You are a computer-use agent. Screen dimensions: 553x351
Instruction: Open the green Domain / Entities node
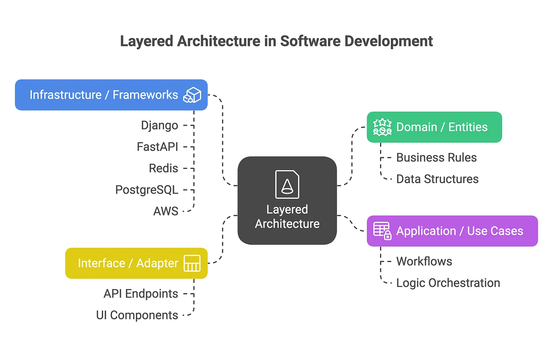pos(434,127)
